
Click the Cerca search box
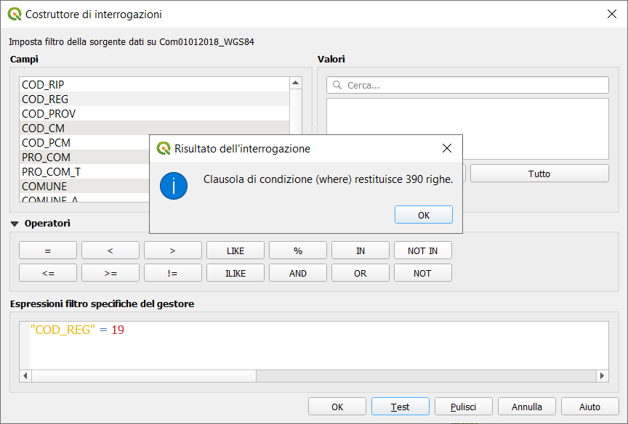point(467,85)
